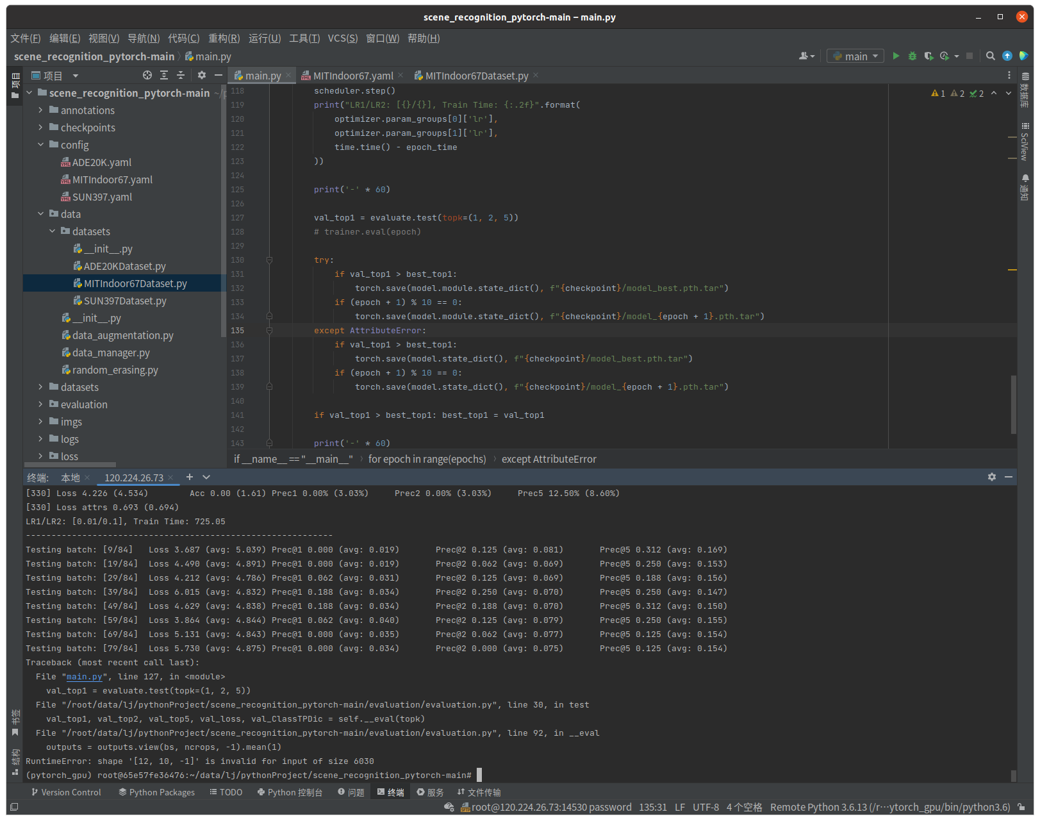Open the 运行(U) menu
The image size is (1040, 821).
(x=264, y=38)
